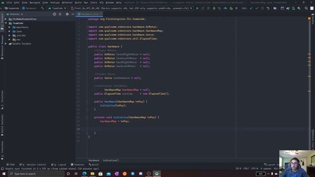The height and width of the screenshot is (177, 315).
Task: Click Select Opened File target icon
Action: [55, 14]
